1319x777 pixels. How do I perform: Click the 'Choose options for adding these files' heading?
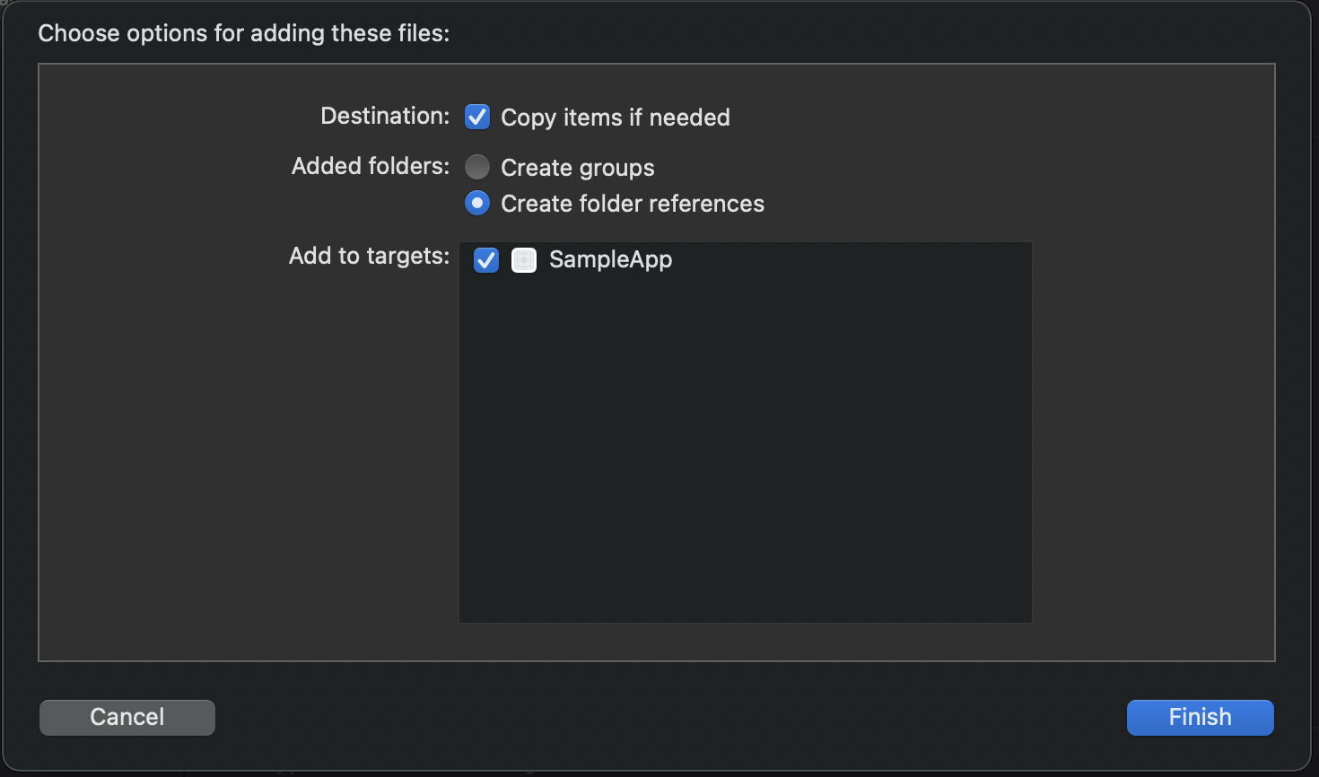[x=243, y=33]
